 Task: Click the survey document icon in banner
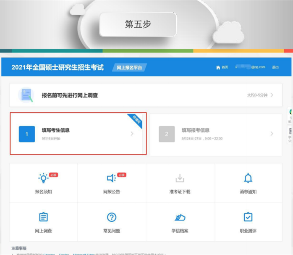click(26, 95)
